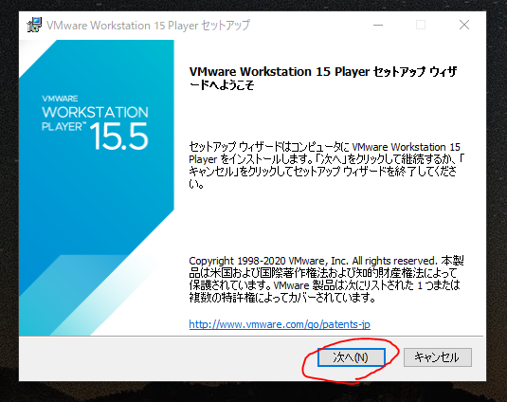Click the window title VMware Workstation 15 Player セットアップ
507x402 pixels.
[148, 25]
